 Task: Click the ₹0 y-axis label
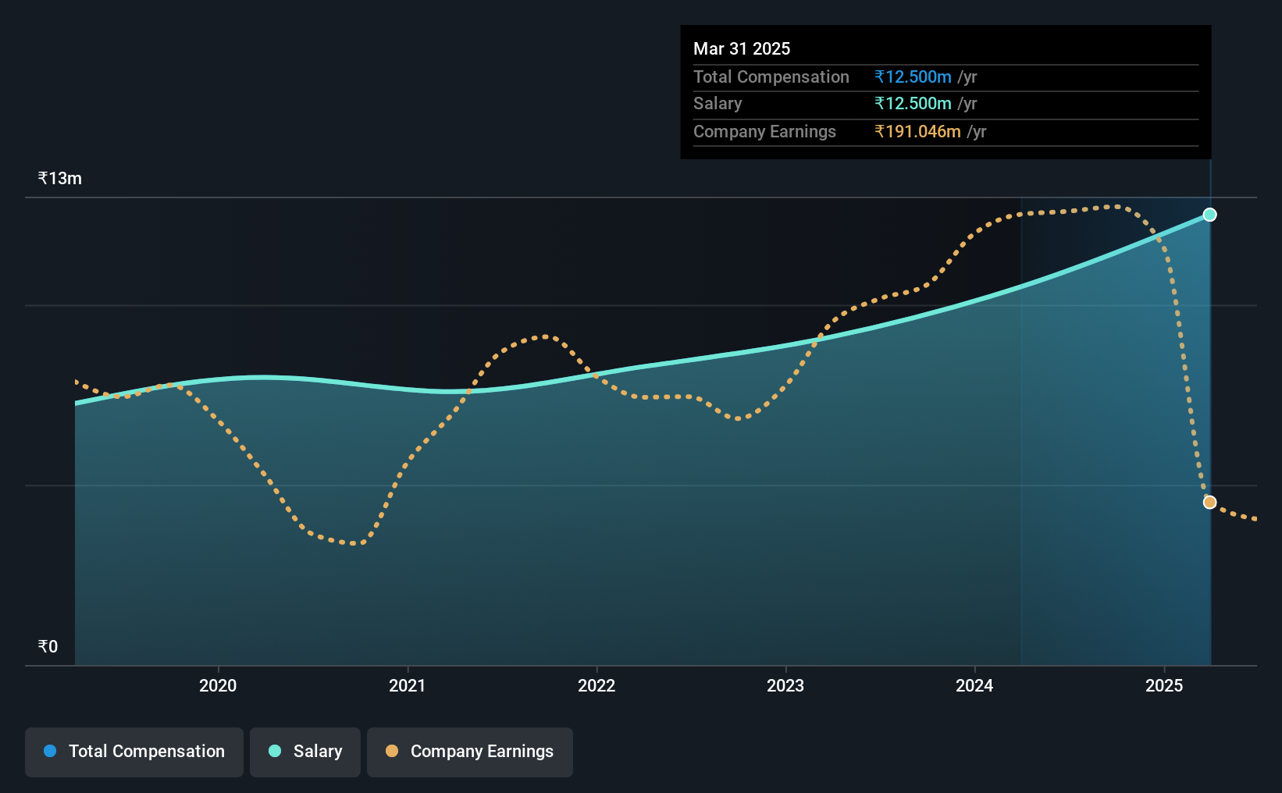pyautogui.click(x=48, y=646)
